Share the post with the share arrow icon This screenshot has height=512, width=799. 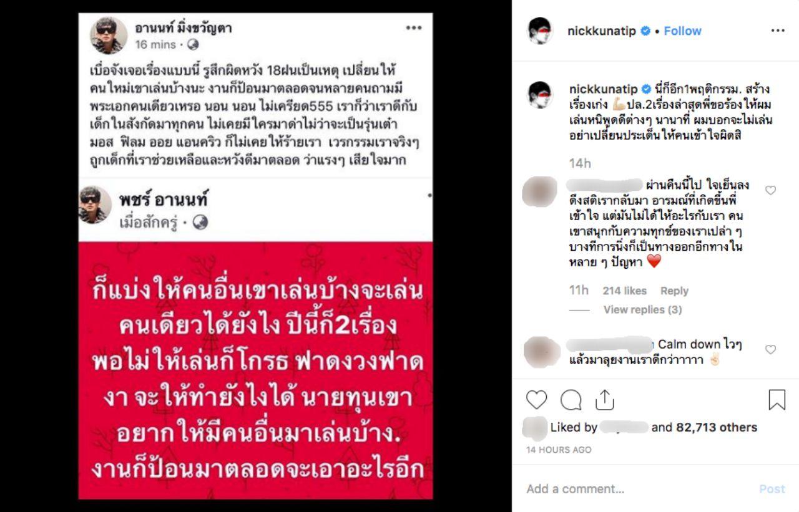605,400
